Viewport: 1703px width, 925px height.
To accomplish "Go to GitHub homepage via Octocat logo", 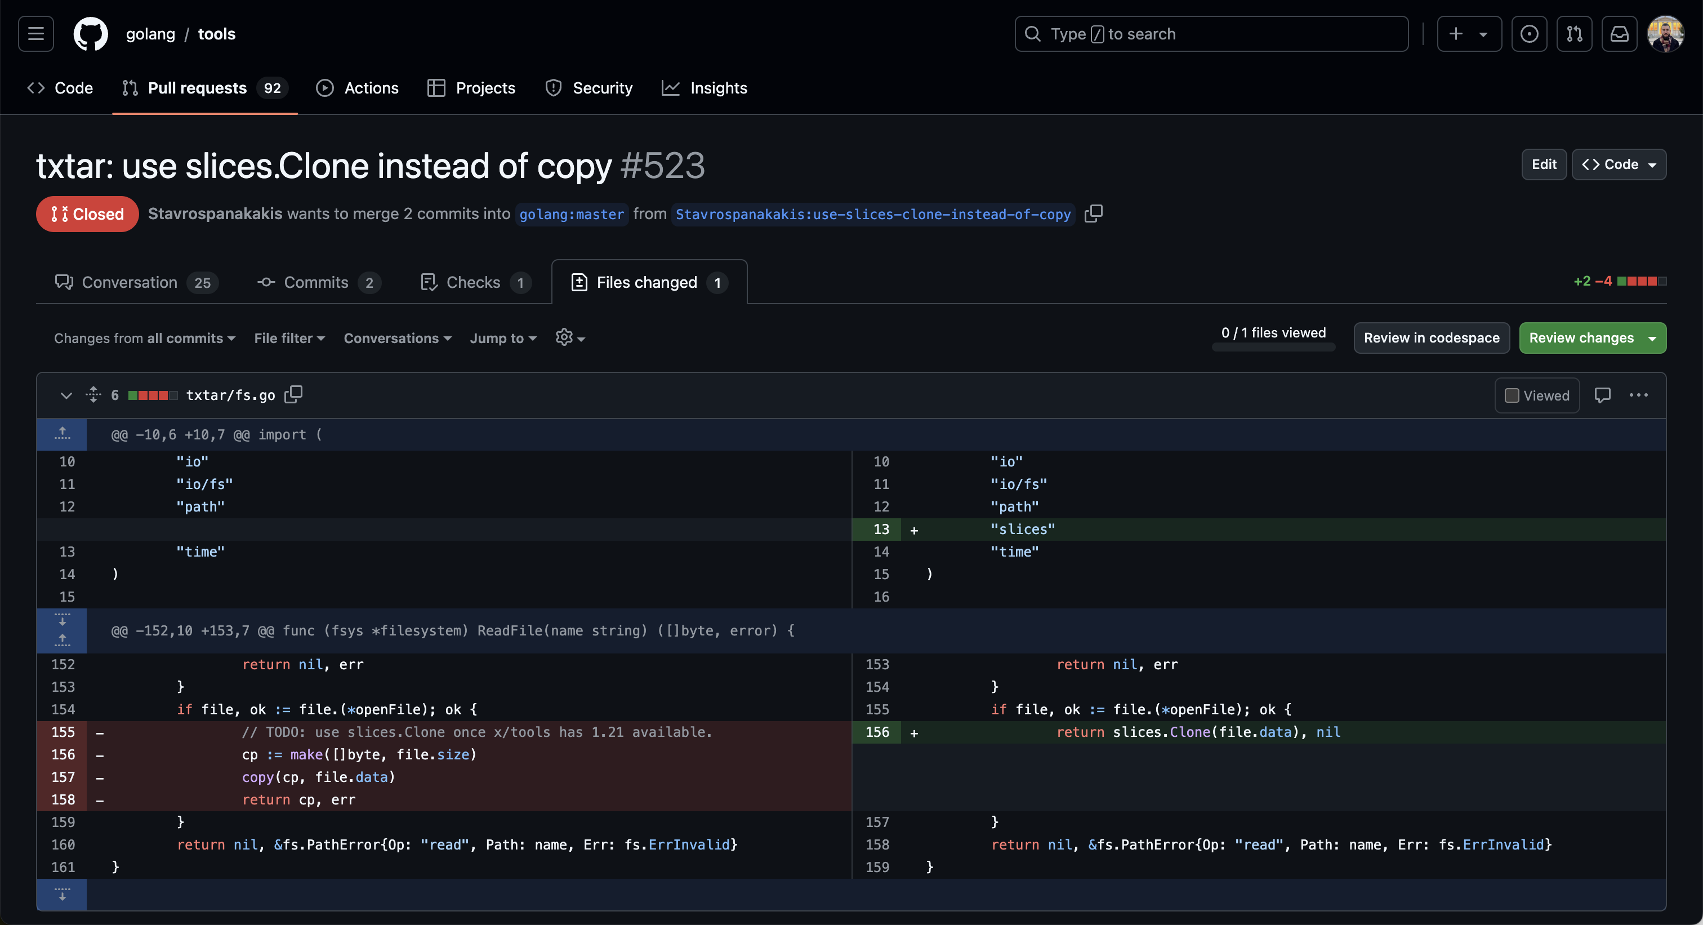I will coord(91,34).
